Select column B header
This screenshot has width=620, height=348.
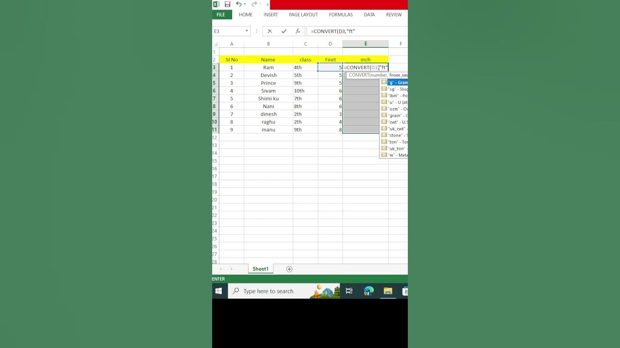[x=268, y=44]
